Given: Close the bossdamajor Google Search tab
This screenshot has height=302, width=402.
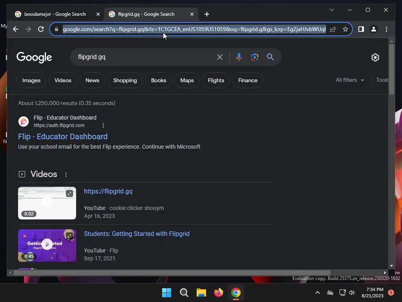Looking at the screenshot, I should point(98,15).
